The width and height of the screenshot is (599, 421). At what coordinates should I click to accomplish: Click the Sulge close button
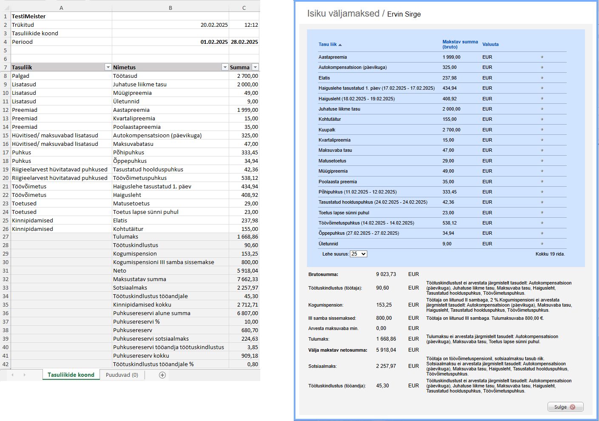click(565, 407)
